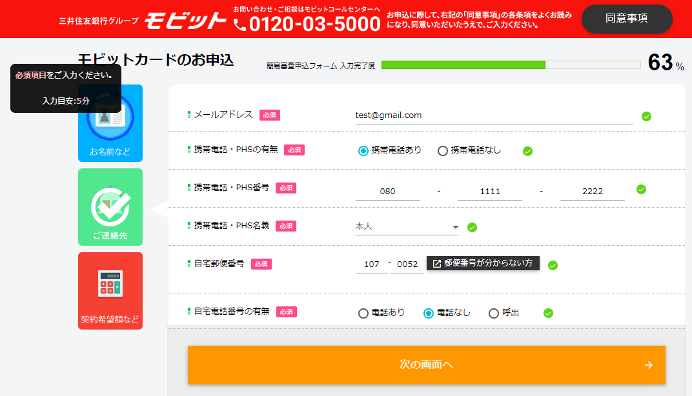692x396 pixels.
Task: Click the 63% completion value
Action: tap(666, 63)
